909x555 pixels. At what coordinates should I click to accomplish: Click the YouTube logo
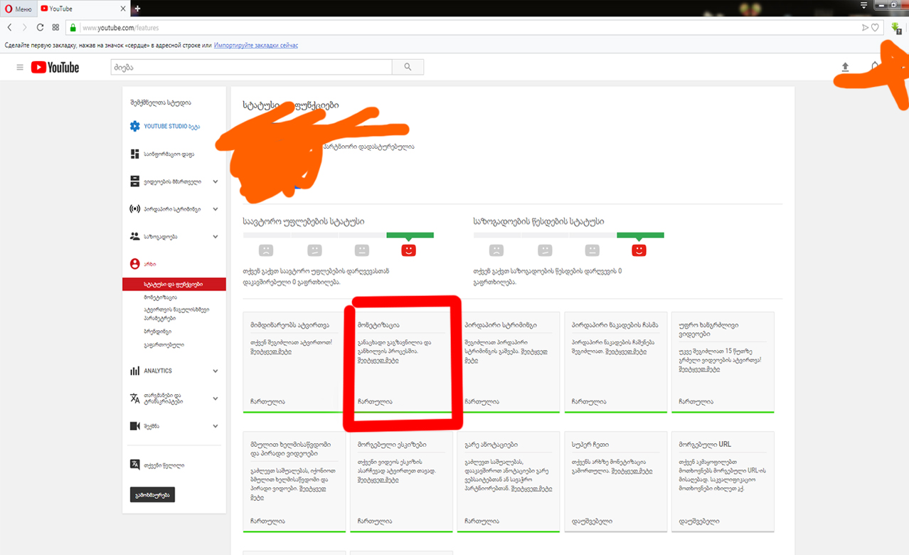[55, 68]
